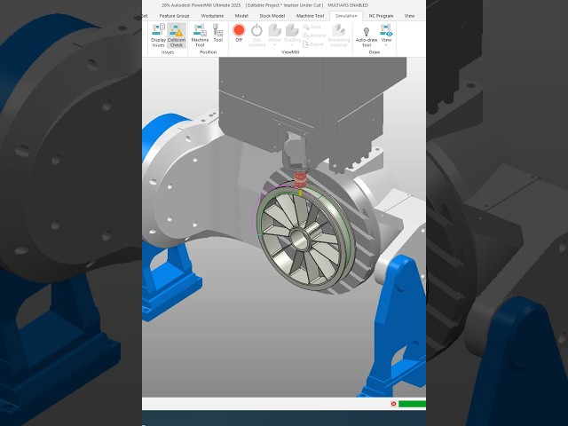Click the green progress bar

click(412, 404)
